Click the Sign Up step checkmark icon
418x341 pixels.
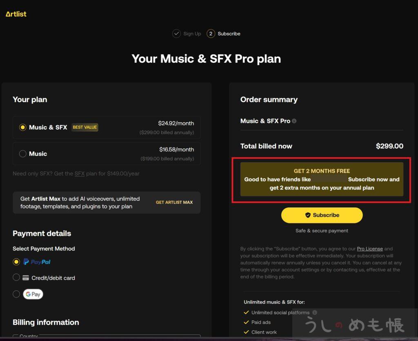(x=176, y=33)
